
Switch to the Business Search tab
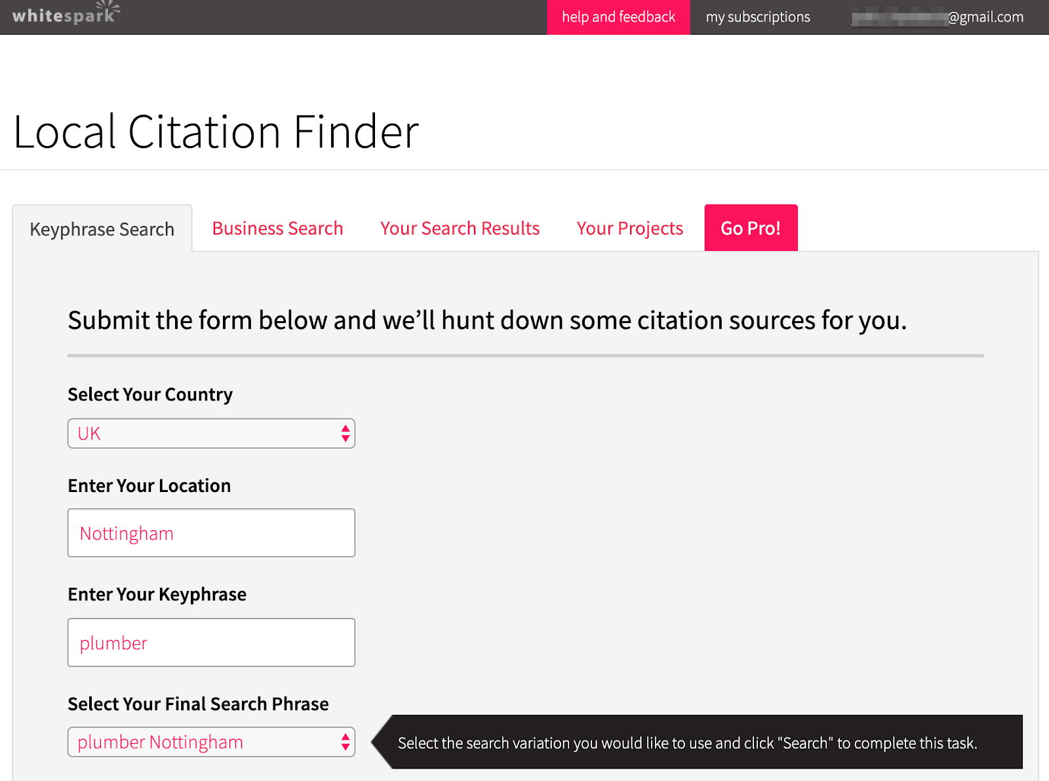[277, 228]
